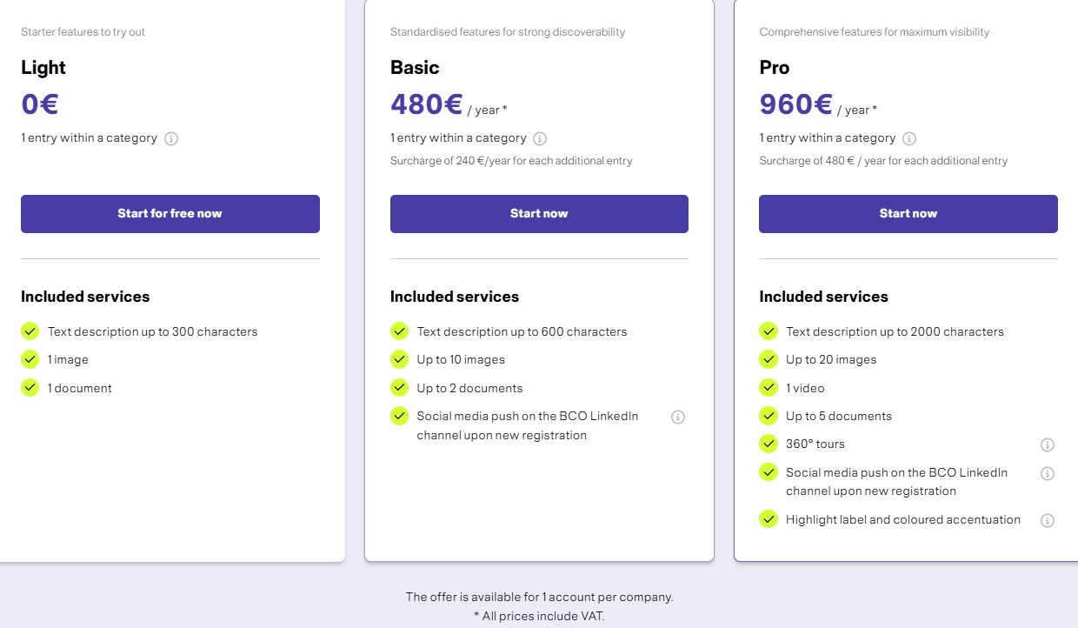The width and height of the screenshot is (1078, 628).
Task: Click the 960€ price on the Pro plan
Action: (795, 103)
